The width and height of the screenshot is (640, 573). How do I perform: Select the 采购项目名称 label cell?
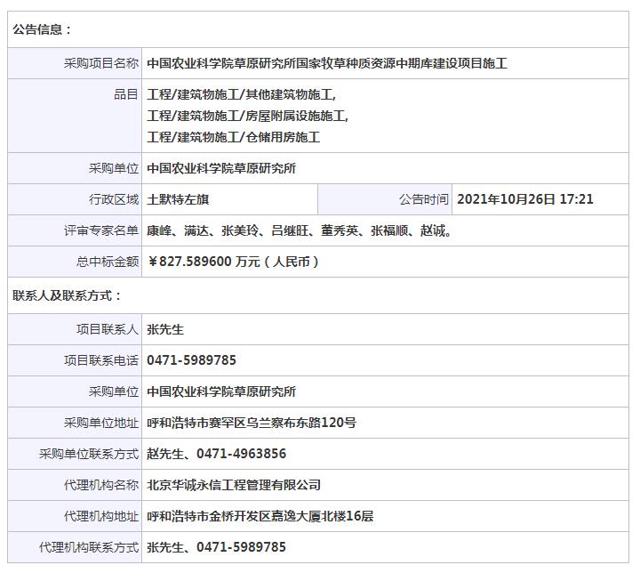coord(75,63)
